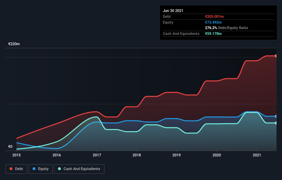Screen dimensions: 282x180
Task: Toggle Cash And Equivalents legend button
Action: pyautogui.click(x=79, y=169)
